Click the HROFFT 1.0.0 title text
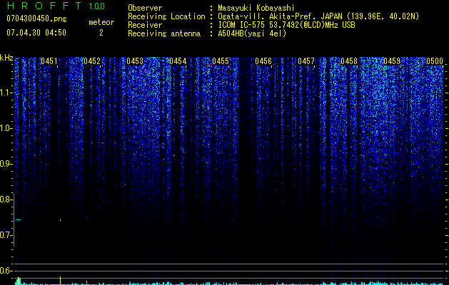Image resolution: width=449 pixels, height=285 pixels. point(56,6)
